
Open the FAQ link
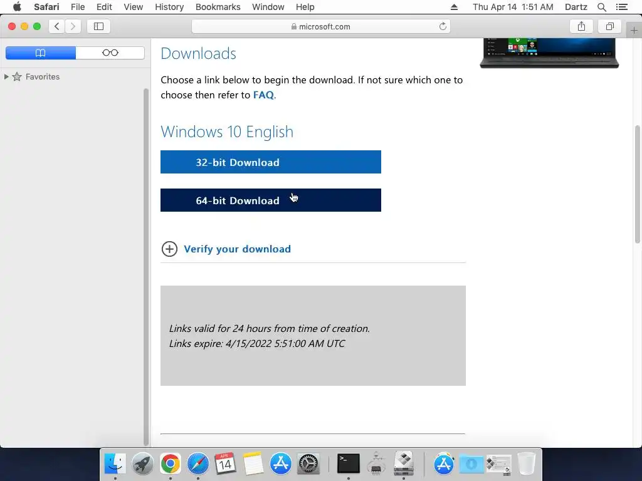click(x=263, y=95)
